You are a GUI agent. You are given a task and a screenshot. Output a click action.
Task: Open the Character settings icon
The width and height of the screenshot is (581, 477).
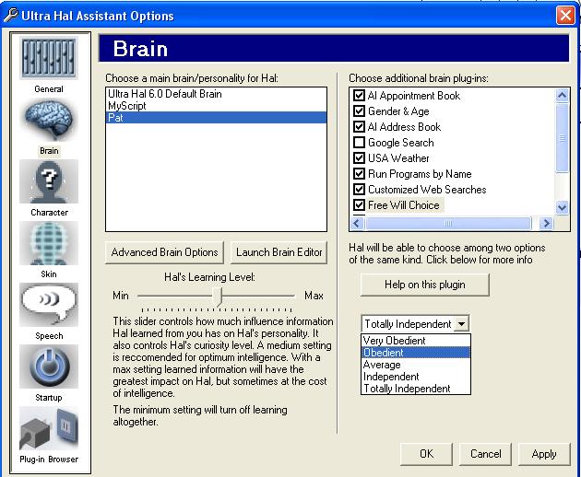[49, 181]
